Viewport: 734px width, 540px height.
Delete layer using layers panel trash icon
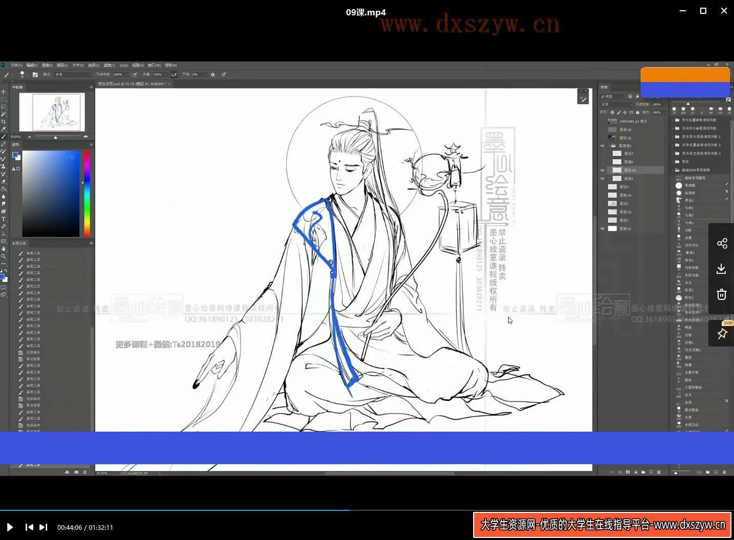[659, 472]
